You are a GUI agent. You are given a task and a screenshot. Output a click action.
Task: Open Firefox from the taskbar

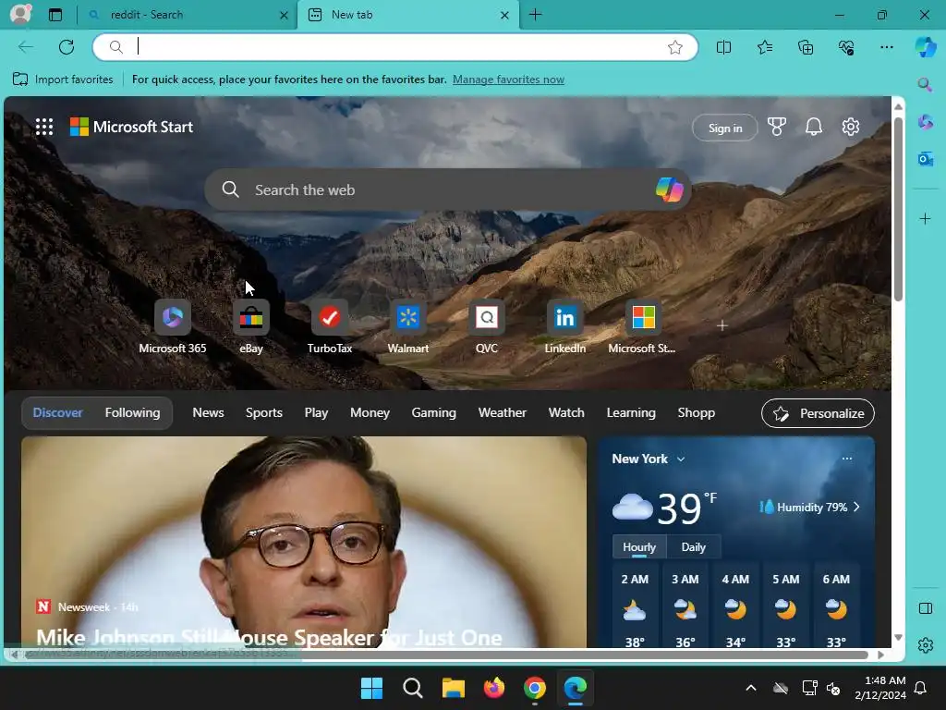click(494, 688)
